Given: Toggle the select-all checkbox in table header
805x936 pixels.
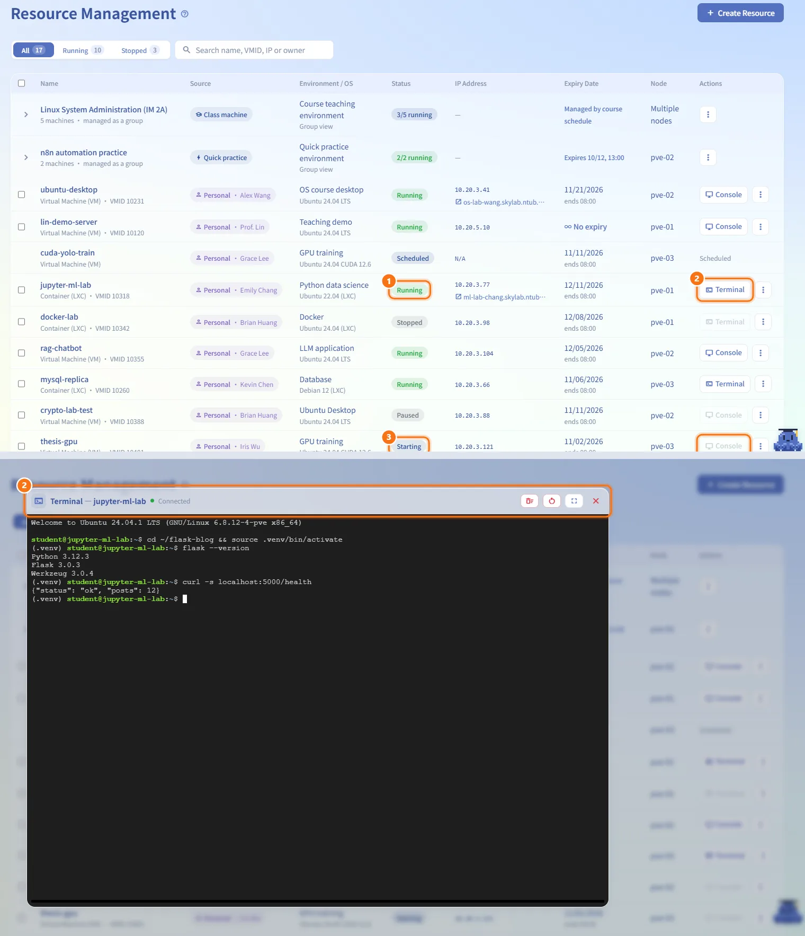Looking at the screenshot, I should click(22, 83).
